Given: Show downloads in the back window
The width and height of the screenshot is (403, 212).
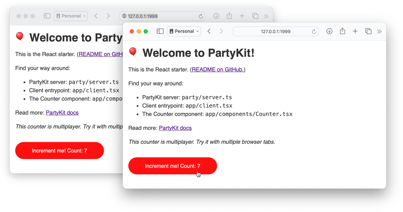Looking at the screenshot, I should (216, 16).
